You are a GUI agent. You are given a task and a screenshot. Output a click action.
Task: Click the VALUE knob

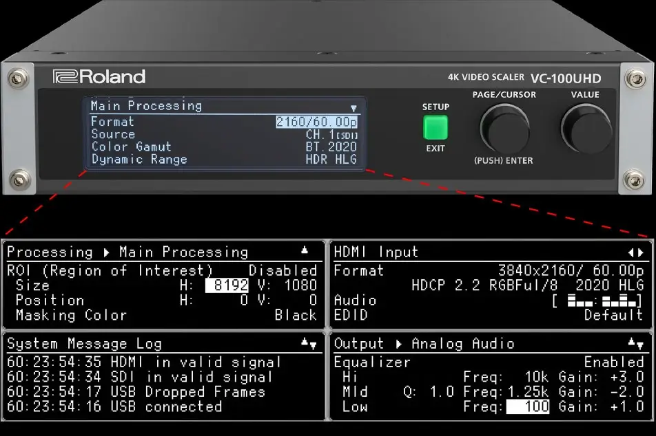coord(585,129)
